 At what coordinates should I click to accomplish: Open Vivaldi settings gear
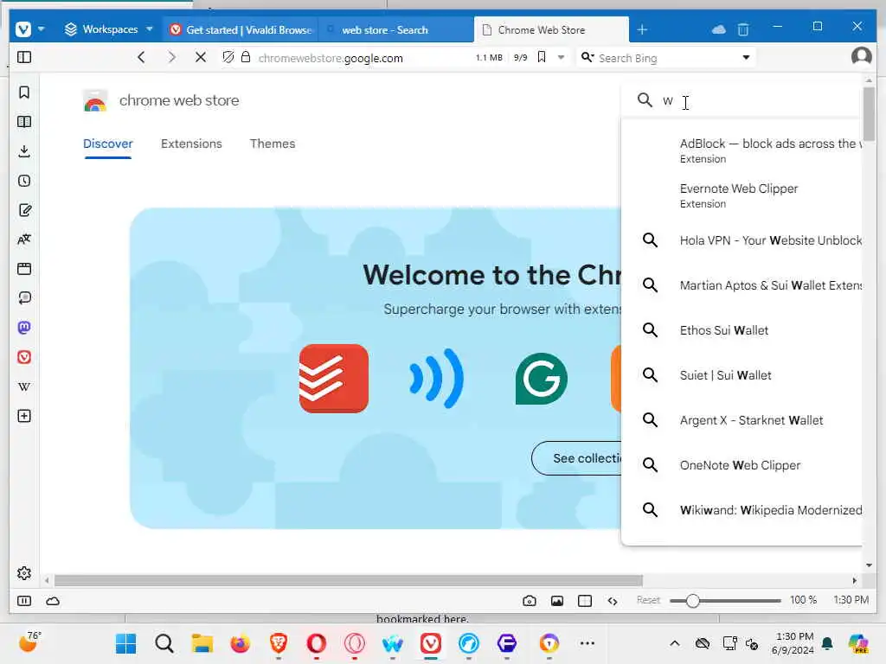(x=24, y=573)
